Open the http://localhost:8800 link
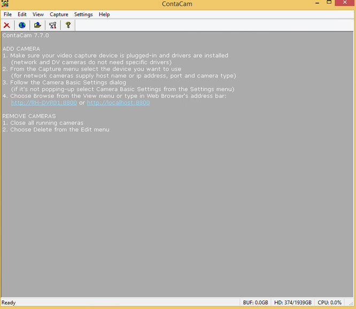This screenshot has width=356, height=309. 118,103
